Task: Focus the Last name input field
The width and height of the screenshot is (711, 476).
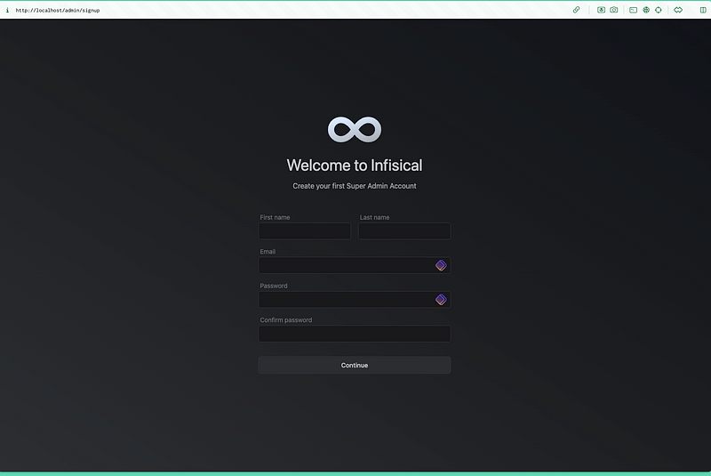Action: 404,231
